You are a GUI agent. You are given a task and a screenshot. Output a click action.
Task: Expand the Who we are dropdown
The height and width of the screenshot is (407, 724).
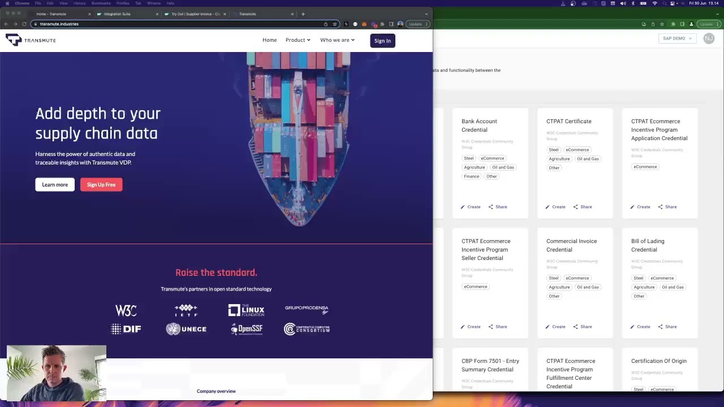click(337, 40)
